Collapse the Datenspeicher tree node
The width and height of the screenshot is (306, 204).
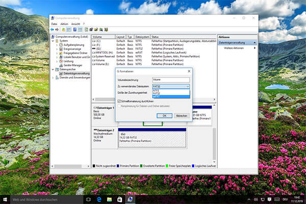(x=53, y=69)
